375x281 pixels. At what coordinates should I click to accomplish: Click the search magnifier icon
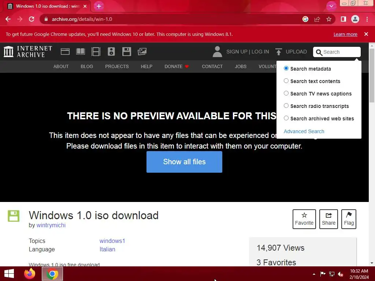coord(319,52)
